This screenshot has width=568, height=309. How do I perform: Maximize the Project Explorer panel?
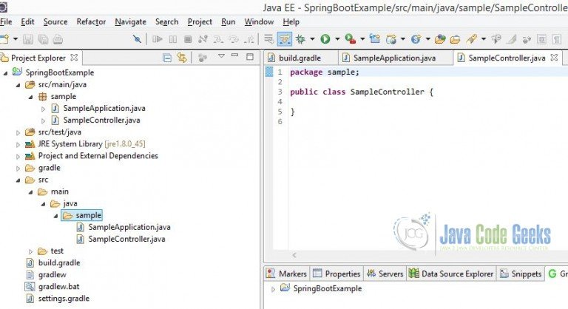click(249, 56)
